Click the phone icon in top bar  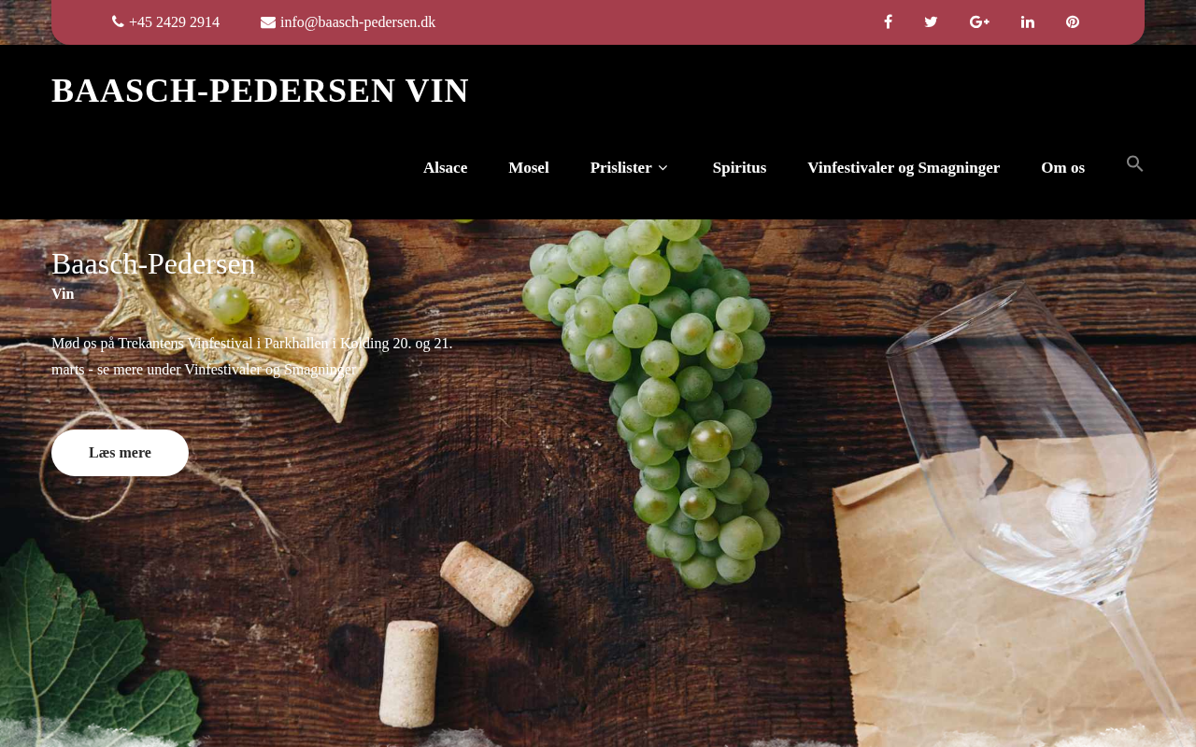[118, 21]
